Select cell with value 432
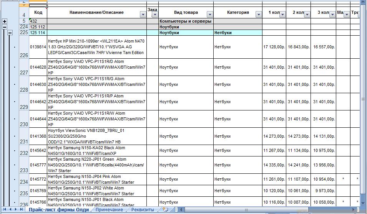Viewport: 367px width, 214px height. [38, 21]
